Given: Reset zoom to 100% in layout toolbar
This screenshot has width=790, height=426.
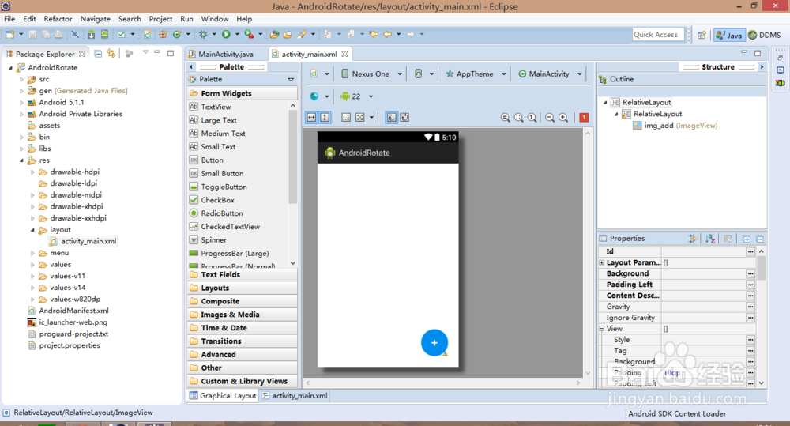Looking at the screenshot, I should click(x=532, y=118).
